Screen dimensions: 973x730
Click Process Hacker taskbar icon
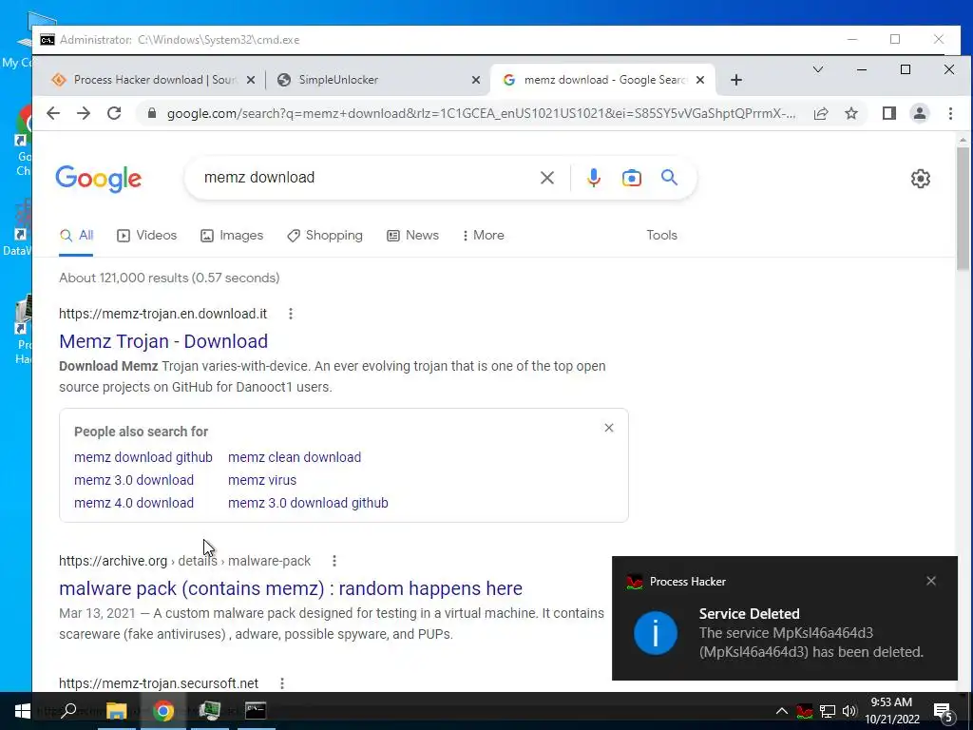coord(209,711)
